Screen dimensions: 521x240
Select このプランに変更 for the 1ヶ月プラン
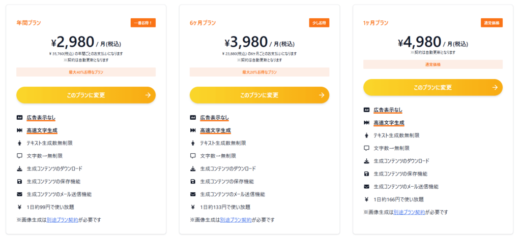click(433, 87)
